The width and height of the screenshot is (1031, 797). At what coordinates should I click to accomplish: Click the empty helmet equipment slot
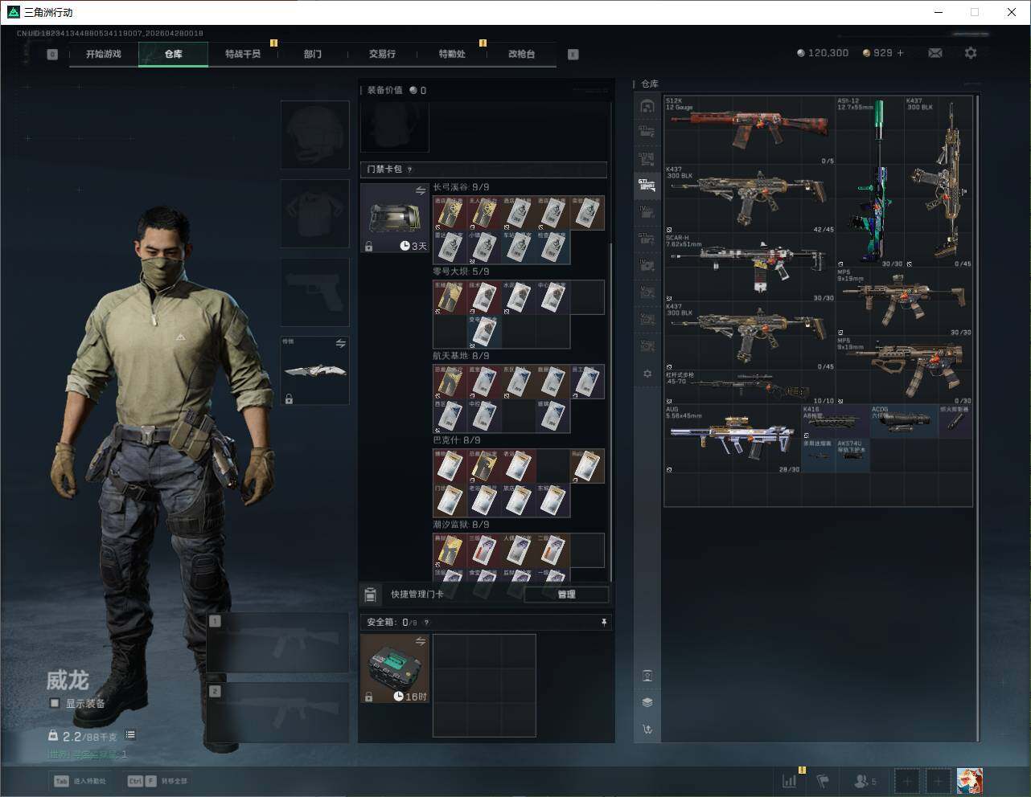(314, 134)
